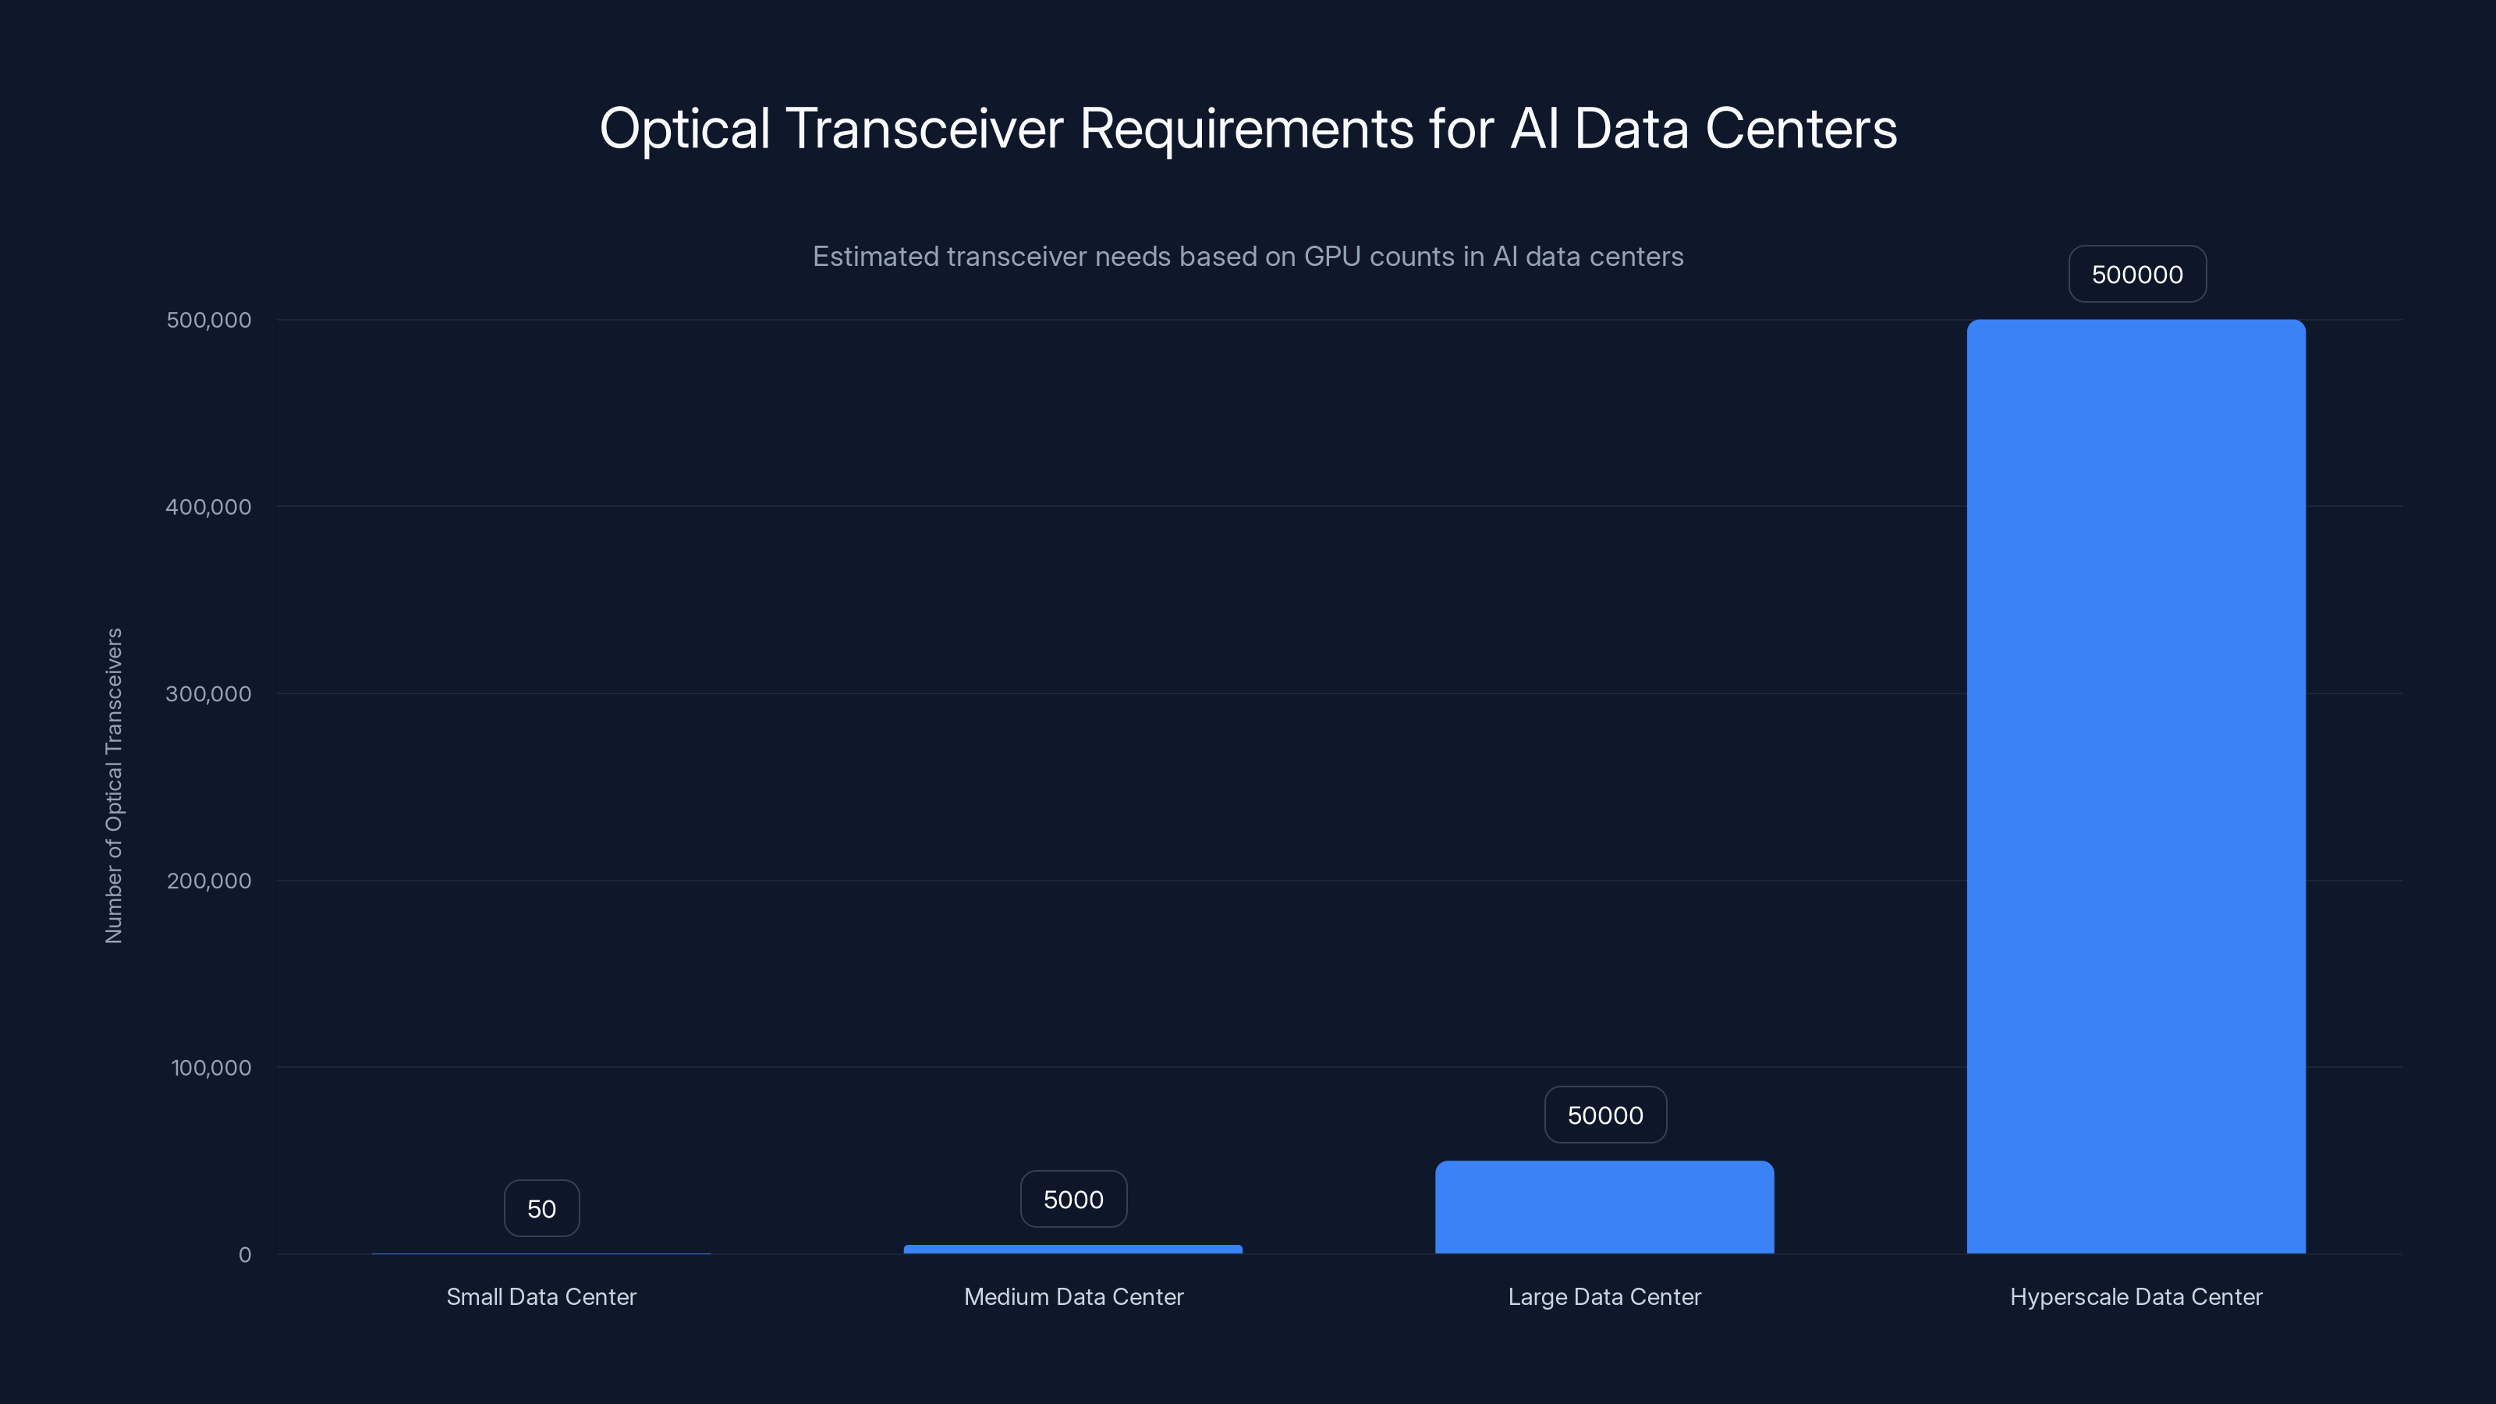Image resolution: width=2496 pixels, height=1404 pixels.
Task: Select the 500000 value label
Action: point(2136,275)
